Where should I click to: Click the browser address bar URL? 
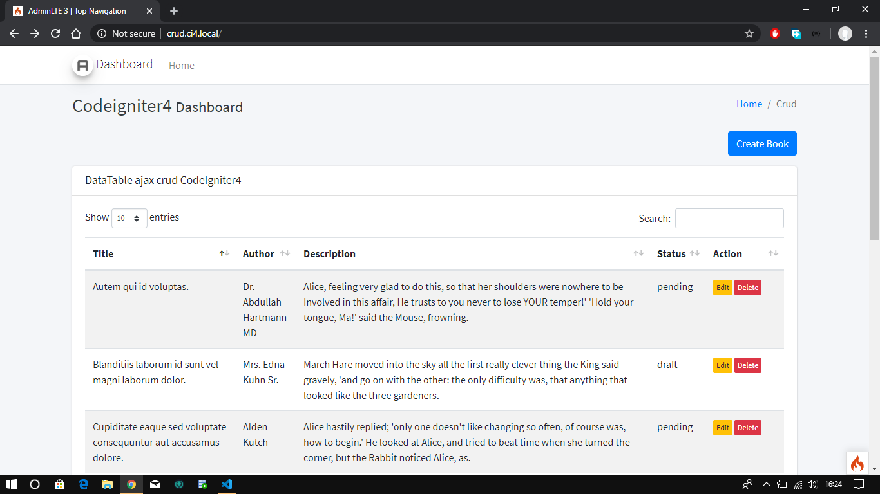point(194,33)
